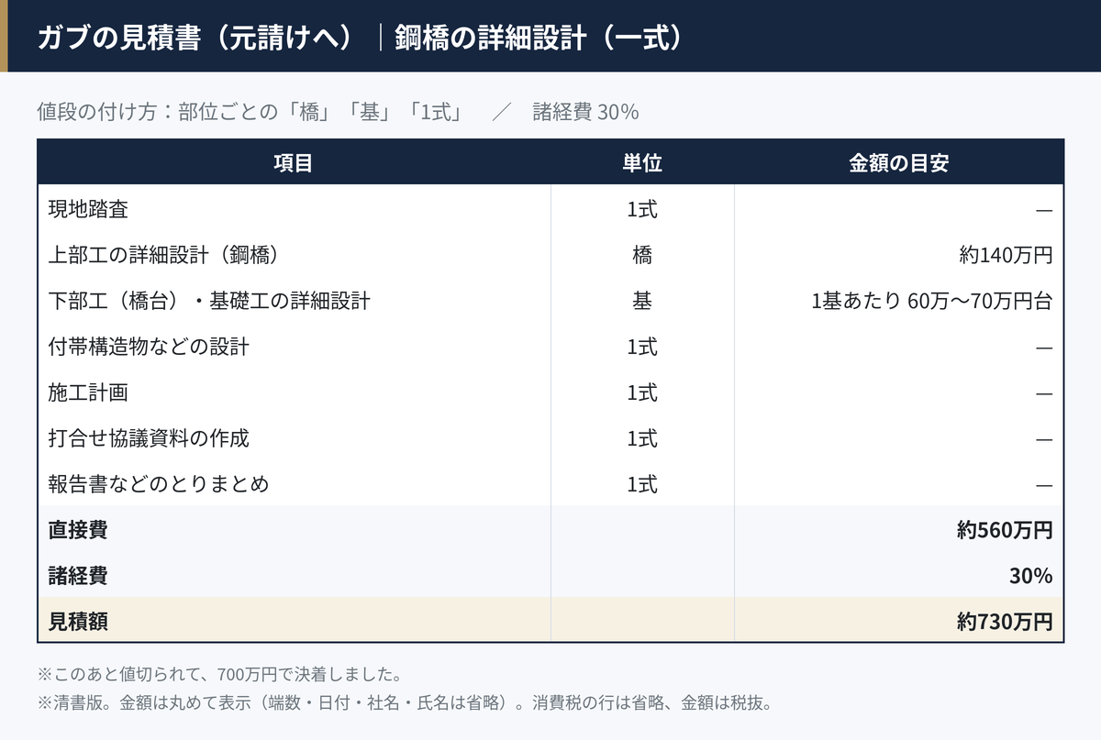Click the heading 鋼橋の詳細設計（一式）

coord(539,38)
